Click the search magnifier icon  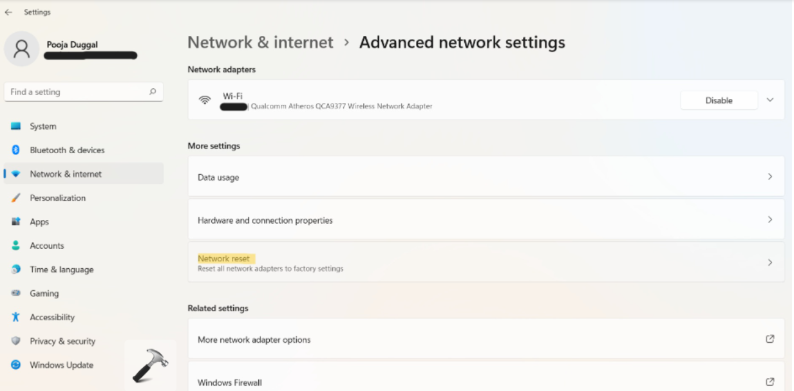(x=153, y=92)
